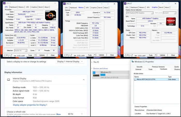Click the More about refresh rate link
The width and height of the screenshot is (181, 117).
point(58,114)
